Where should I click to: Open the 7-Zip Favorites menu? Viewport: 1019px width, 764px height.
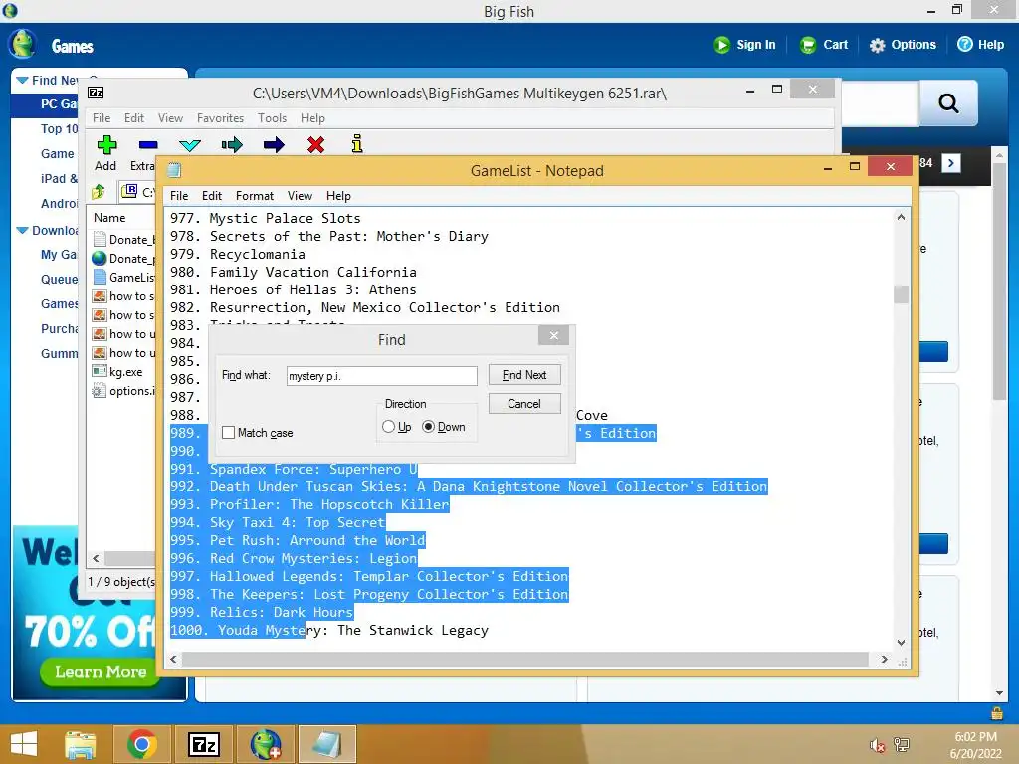(x=220, y=118)
